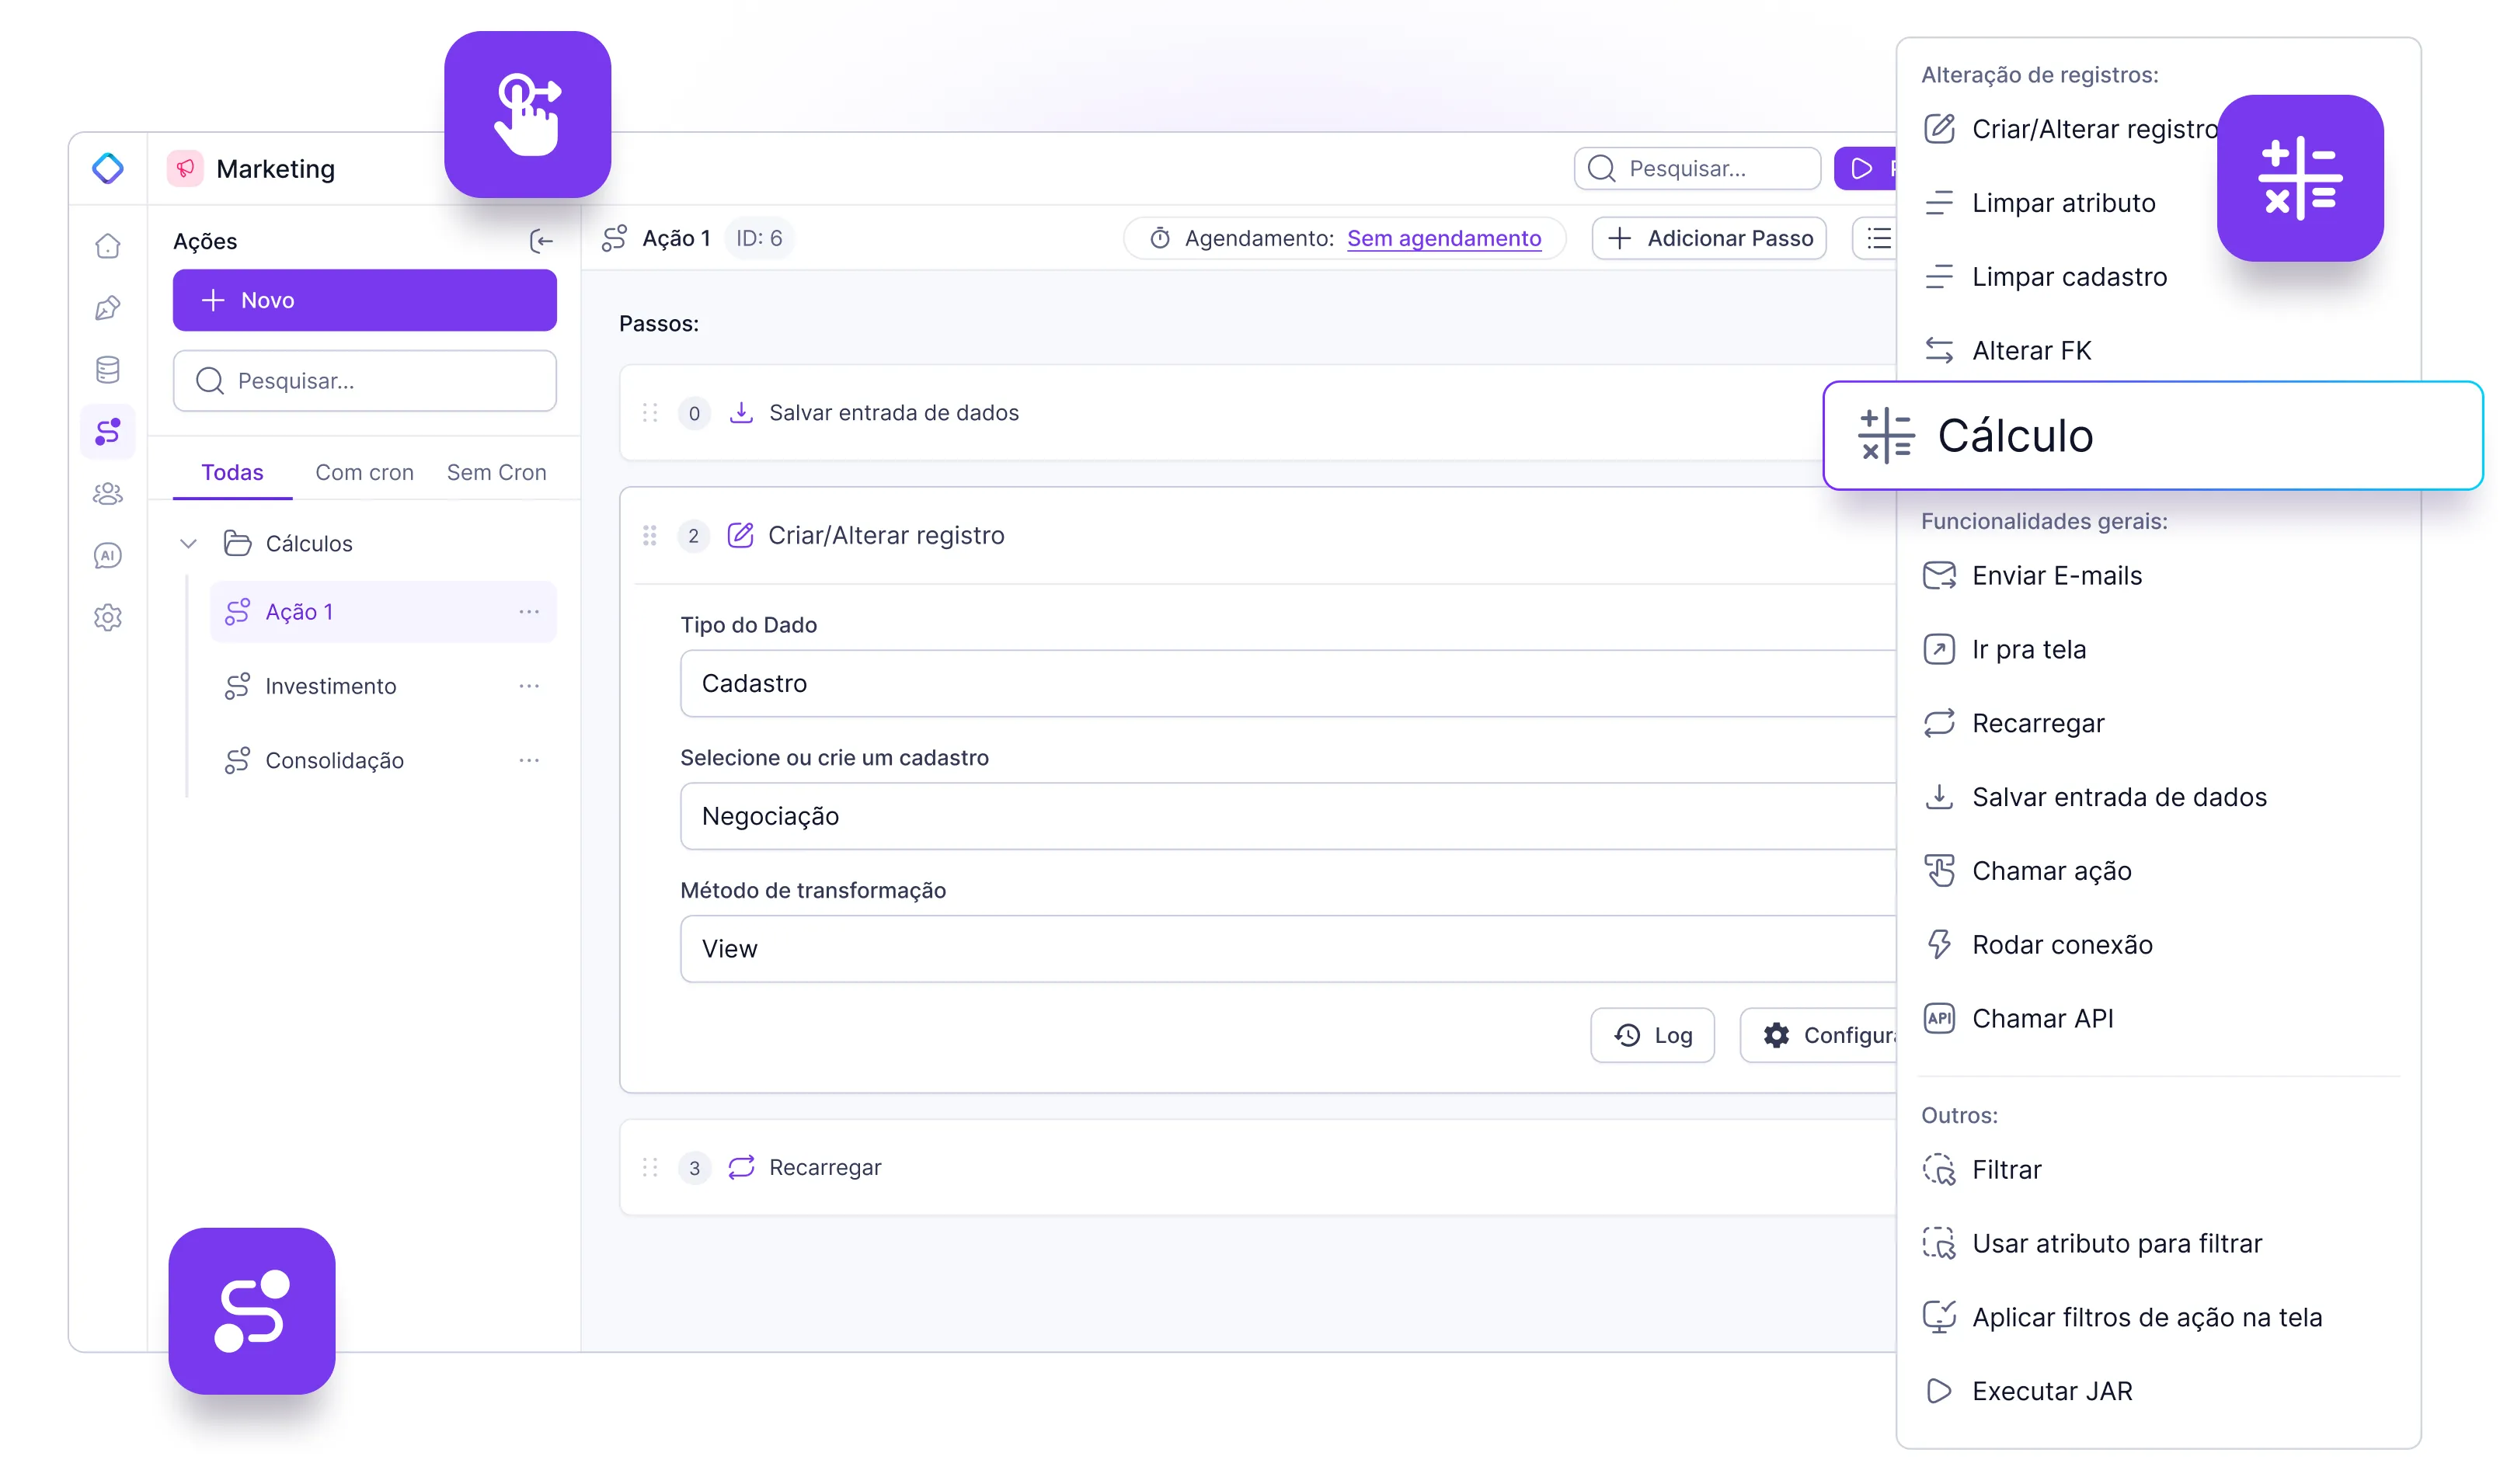Click the Configurar button with gear

point(1819,1036)
